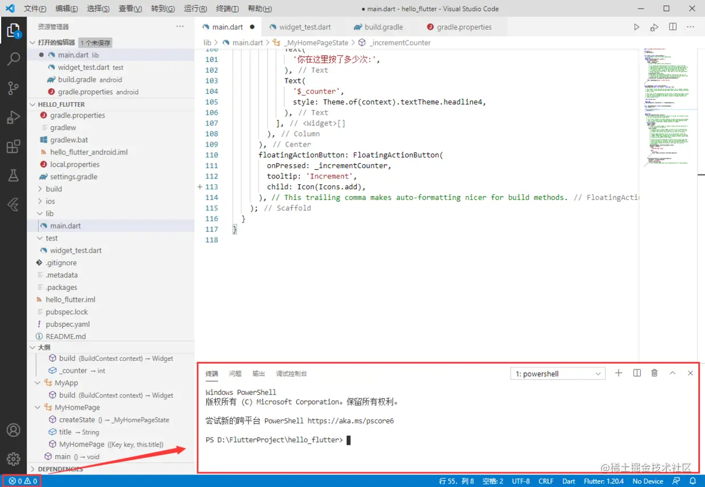The height and width of the screenshot is (487, 705).
Task: Open the Search view in activity bar
Action: [13, 59]
